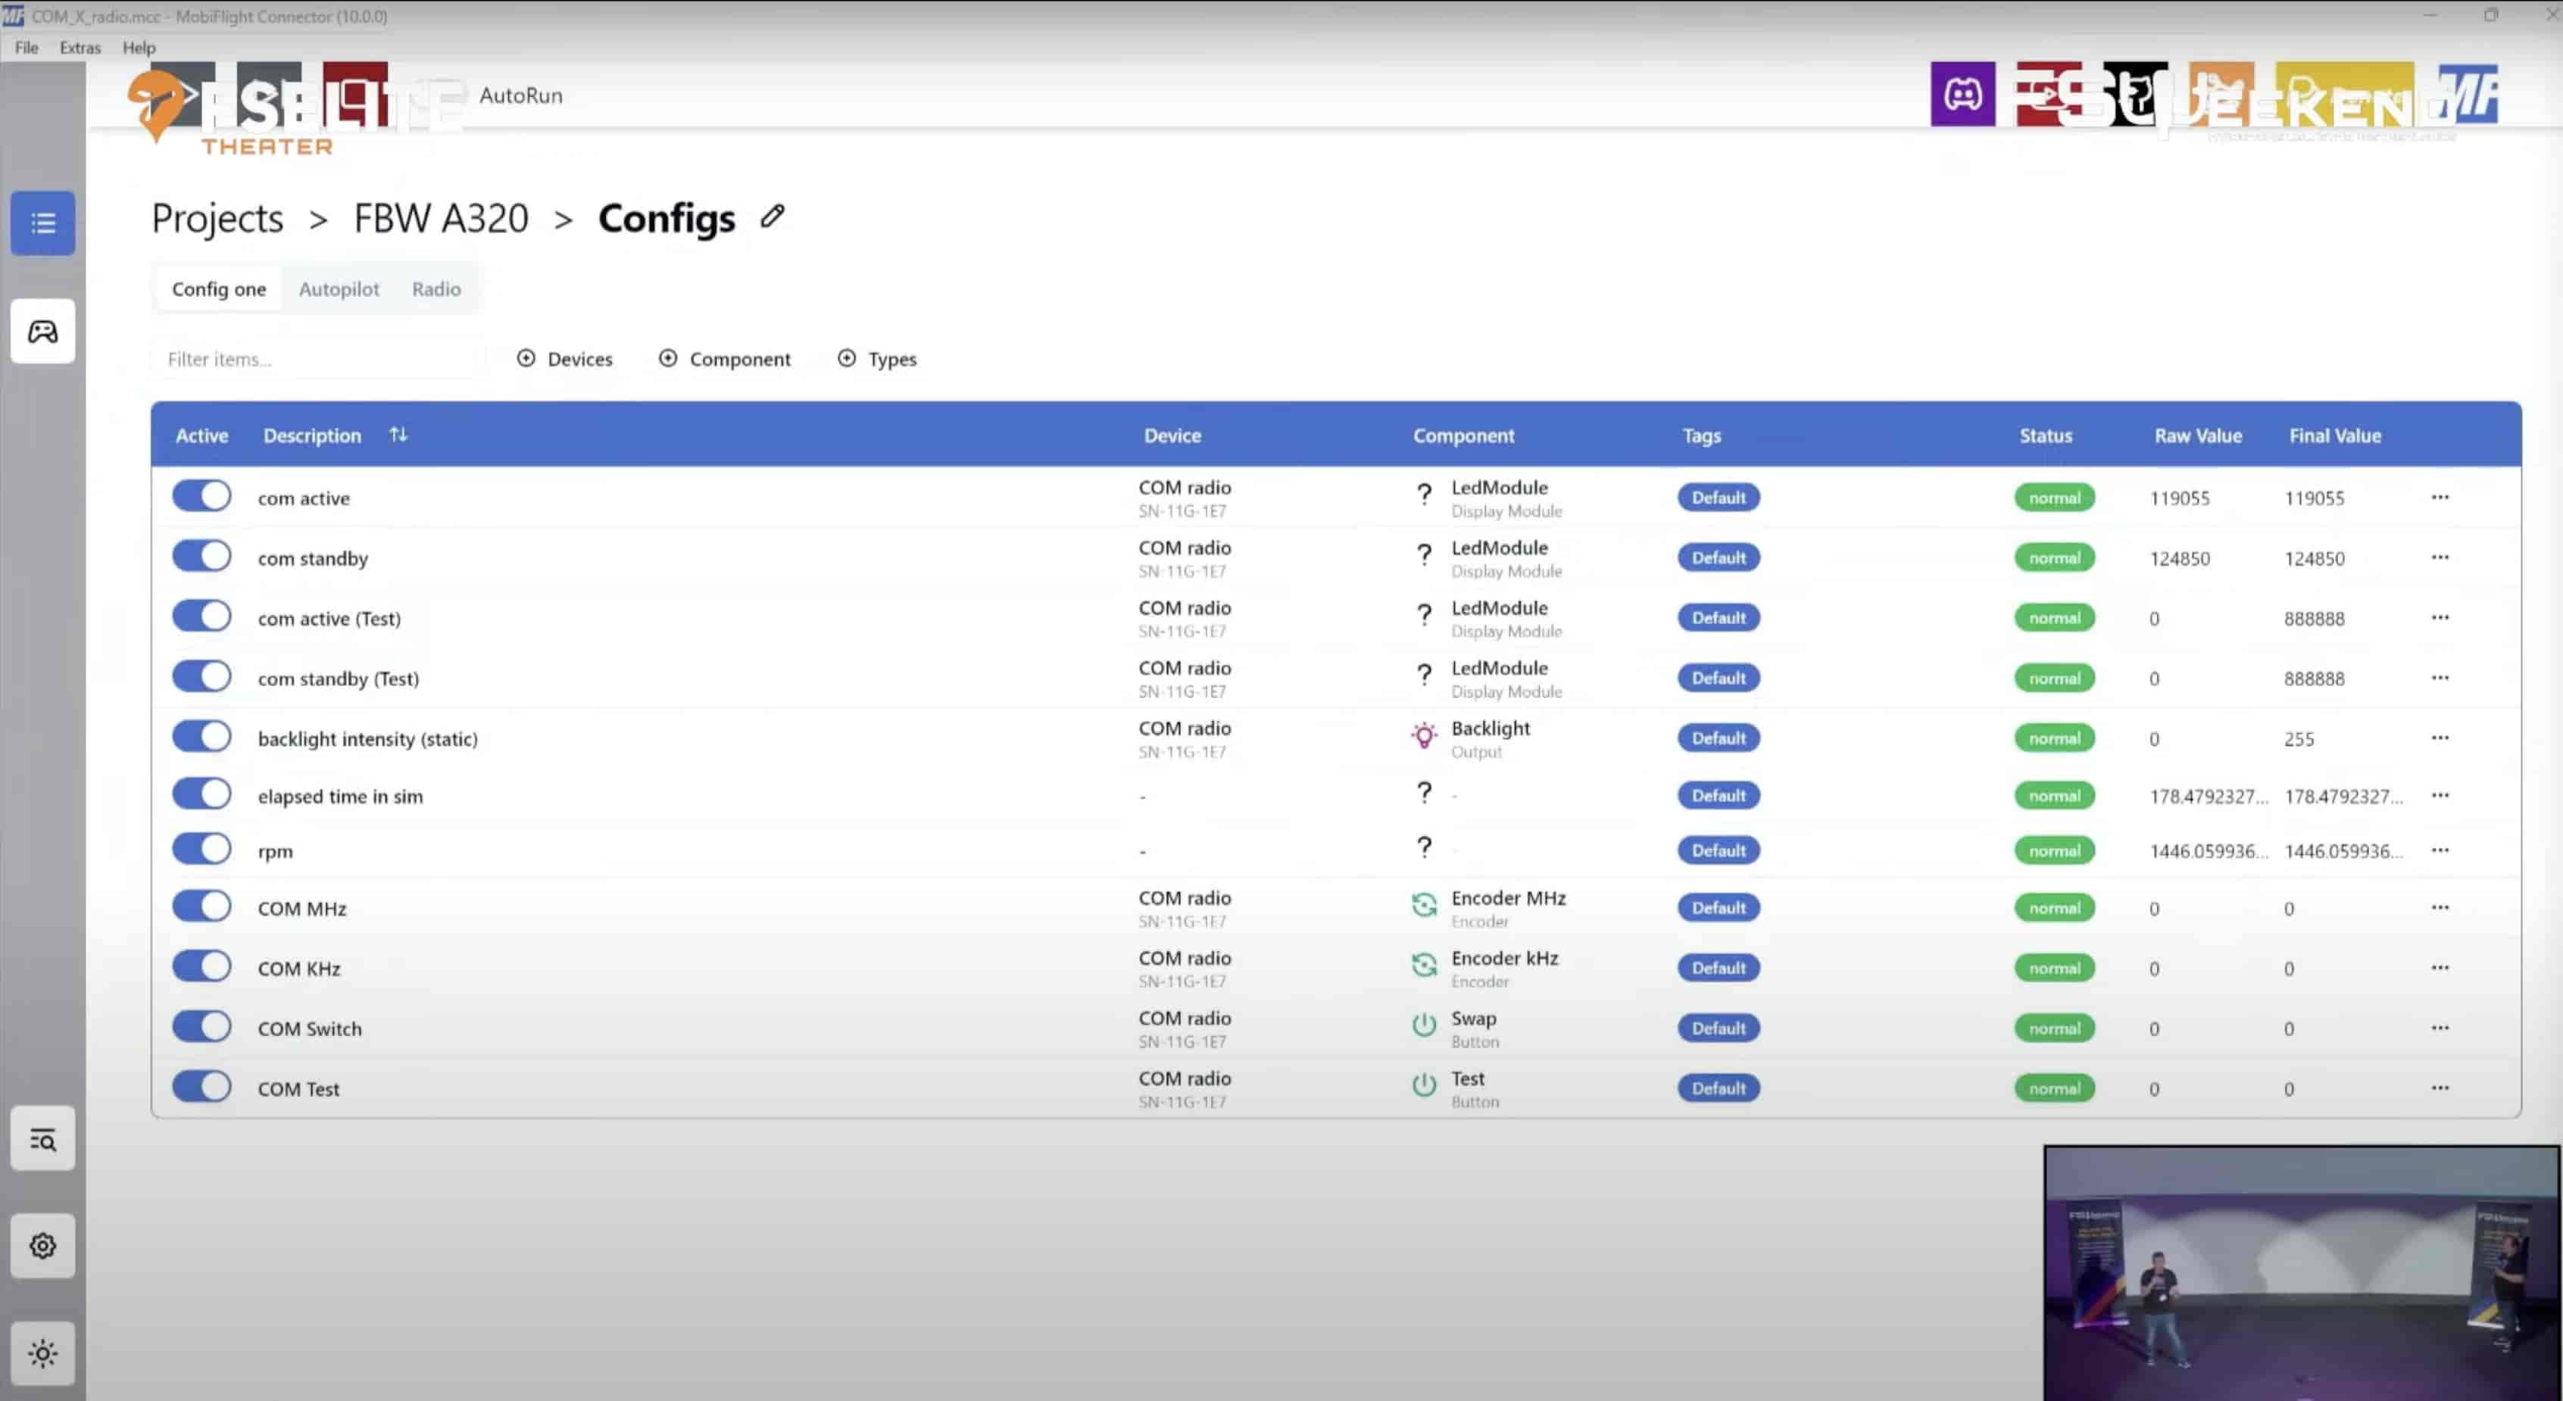The image size is (2563, 1401).
Task: Toggle the COM Switch row off
Action: tap(202, 1027)
